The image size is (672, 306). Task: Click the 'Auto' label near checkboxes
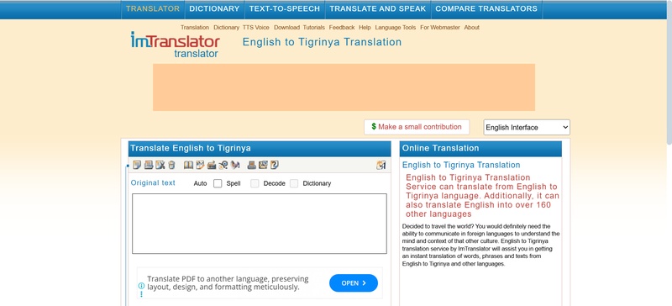coord(200,184)
